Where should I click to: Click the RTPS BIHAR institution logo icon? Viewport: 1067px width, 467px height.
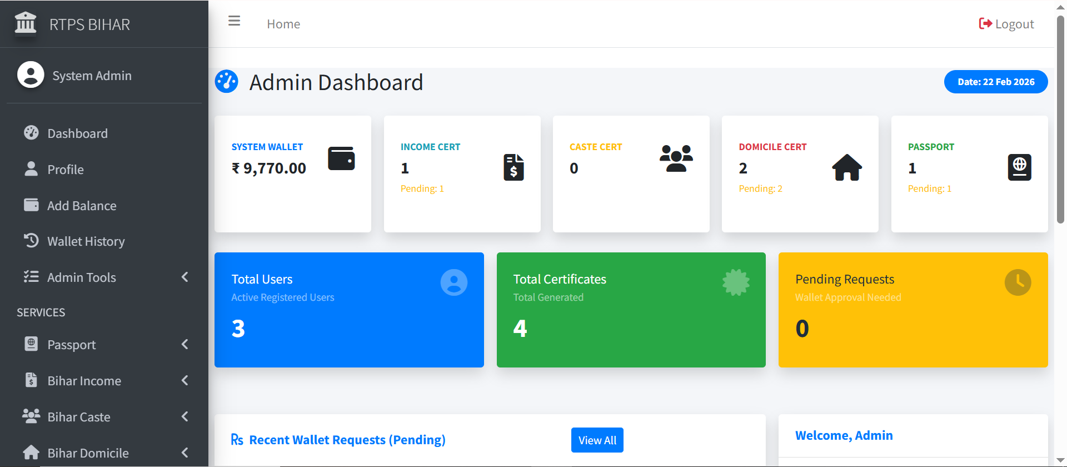point(26,23)
